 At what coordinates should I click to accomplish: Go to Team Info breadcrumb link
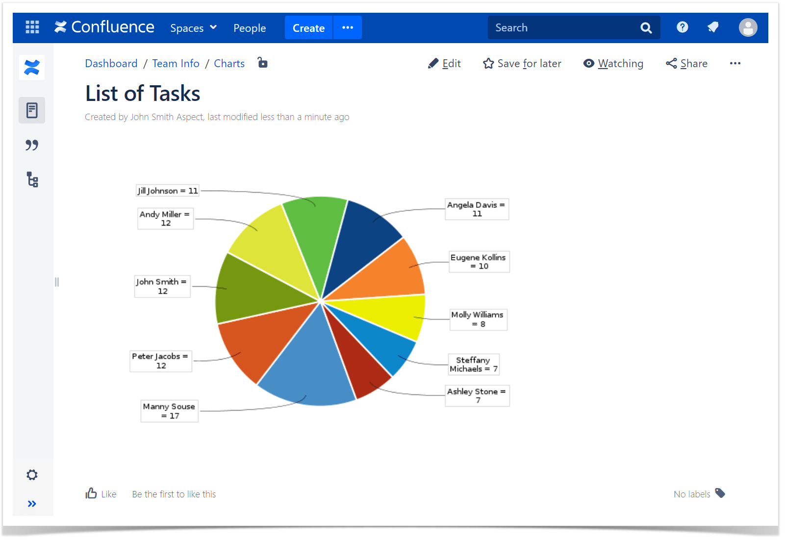(x=176, y=64)
